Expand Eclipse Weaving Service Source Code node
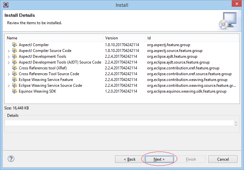 coord(9,86)
